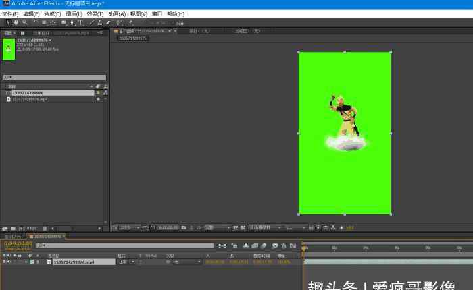
Task: Open composition mini-flowchart in timeline
Action: (x=222, y=246)
